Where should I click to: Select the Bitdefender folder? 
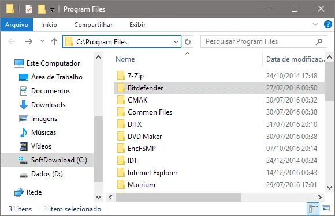219,88
